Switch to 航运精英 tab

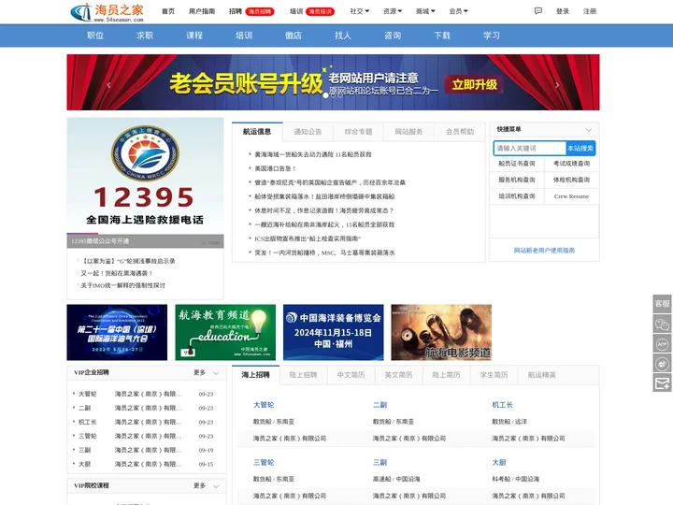[x=541, y=375]
